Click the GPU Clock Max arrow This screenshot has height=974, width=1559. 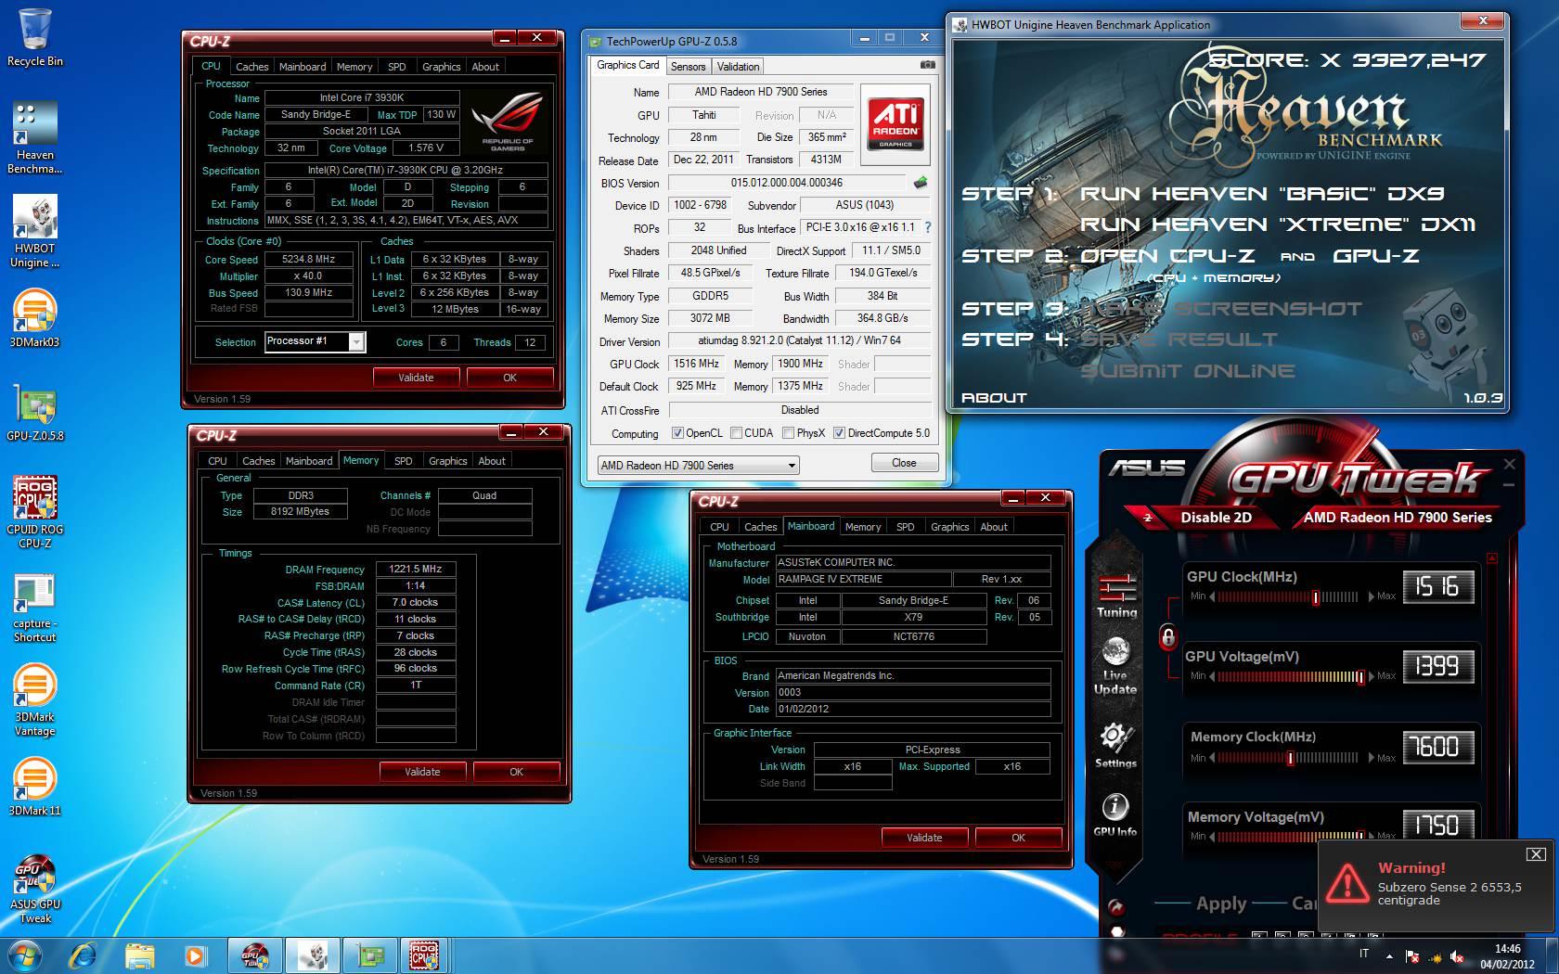[1371, 596]
